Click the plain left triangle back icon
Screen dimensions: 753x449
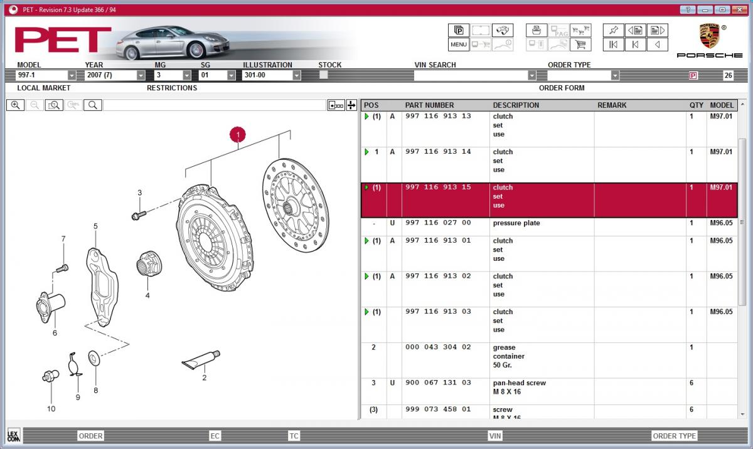(x=657, y=45)
